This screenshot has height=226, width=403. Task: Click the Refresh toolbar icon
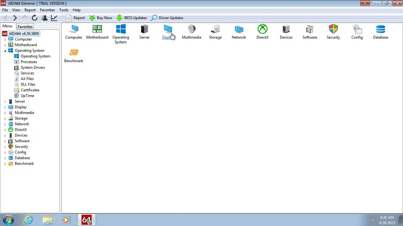(x=35, y=18)
